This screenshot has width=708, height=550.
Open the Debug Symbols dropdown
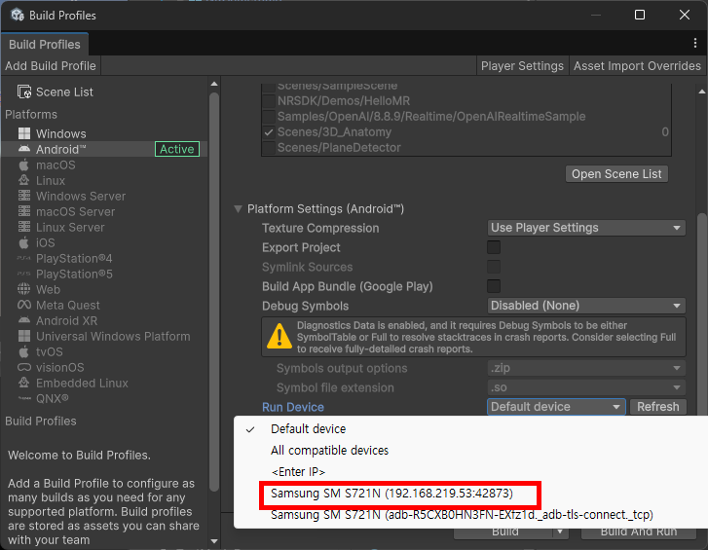(586, 306)
